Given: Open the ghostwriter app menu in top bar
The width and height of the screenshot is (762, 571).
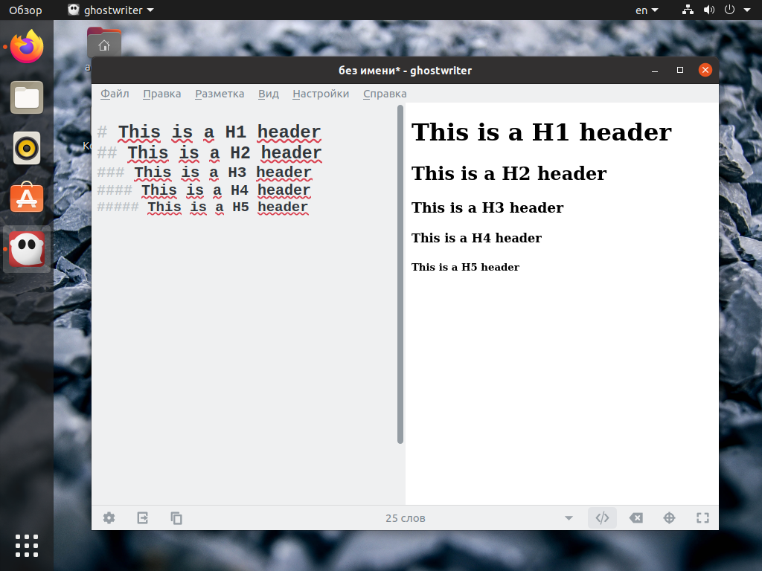Looking at the screenshot, I should click(x=111, y=10).
